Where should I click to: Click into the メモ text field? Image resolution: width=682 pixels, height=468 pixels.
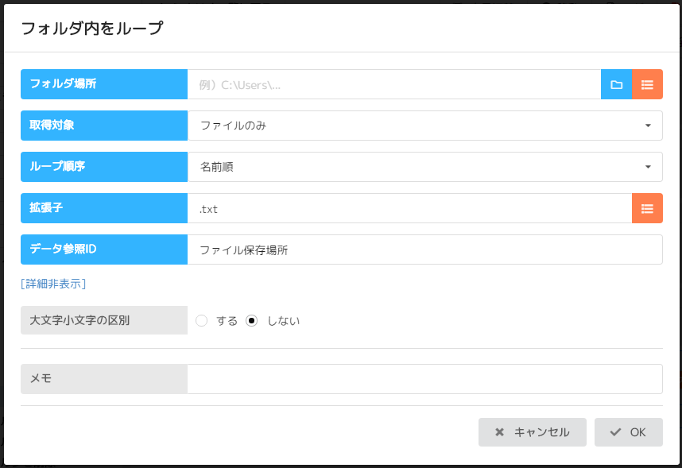tap(424, 379)
